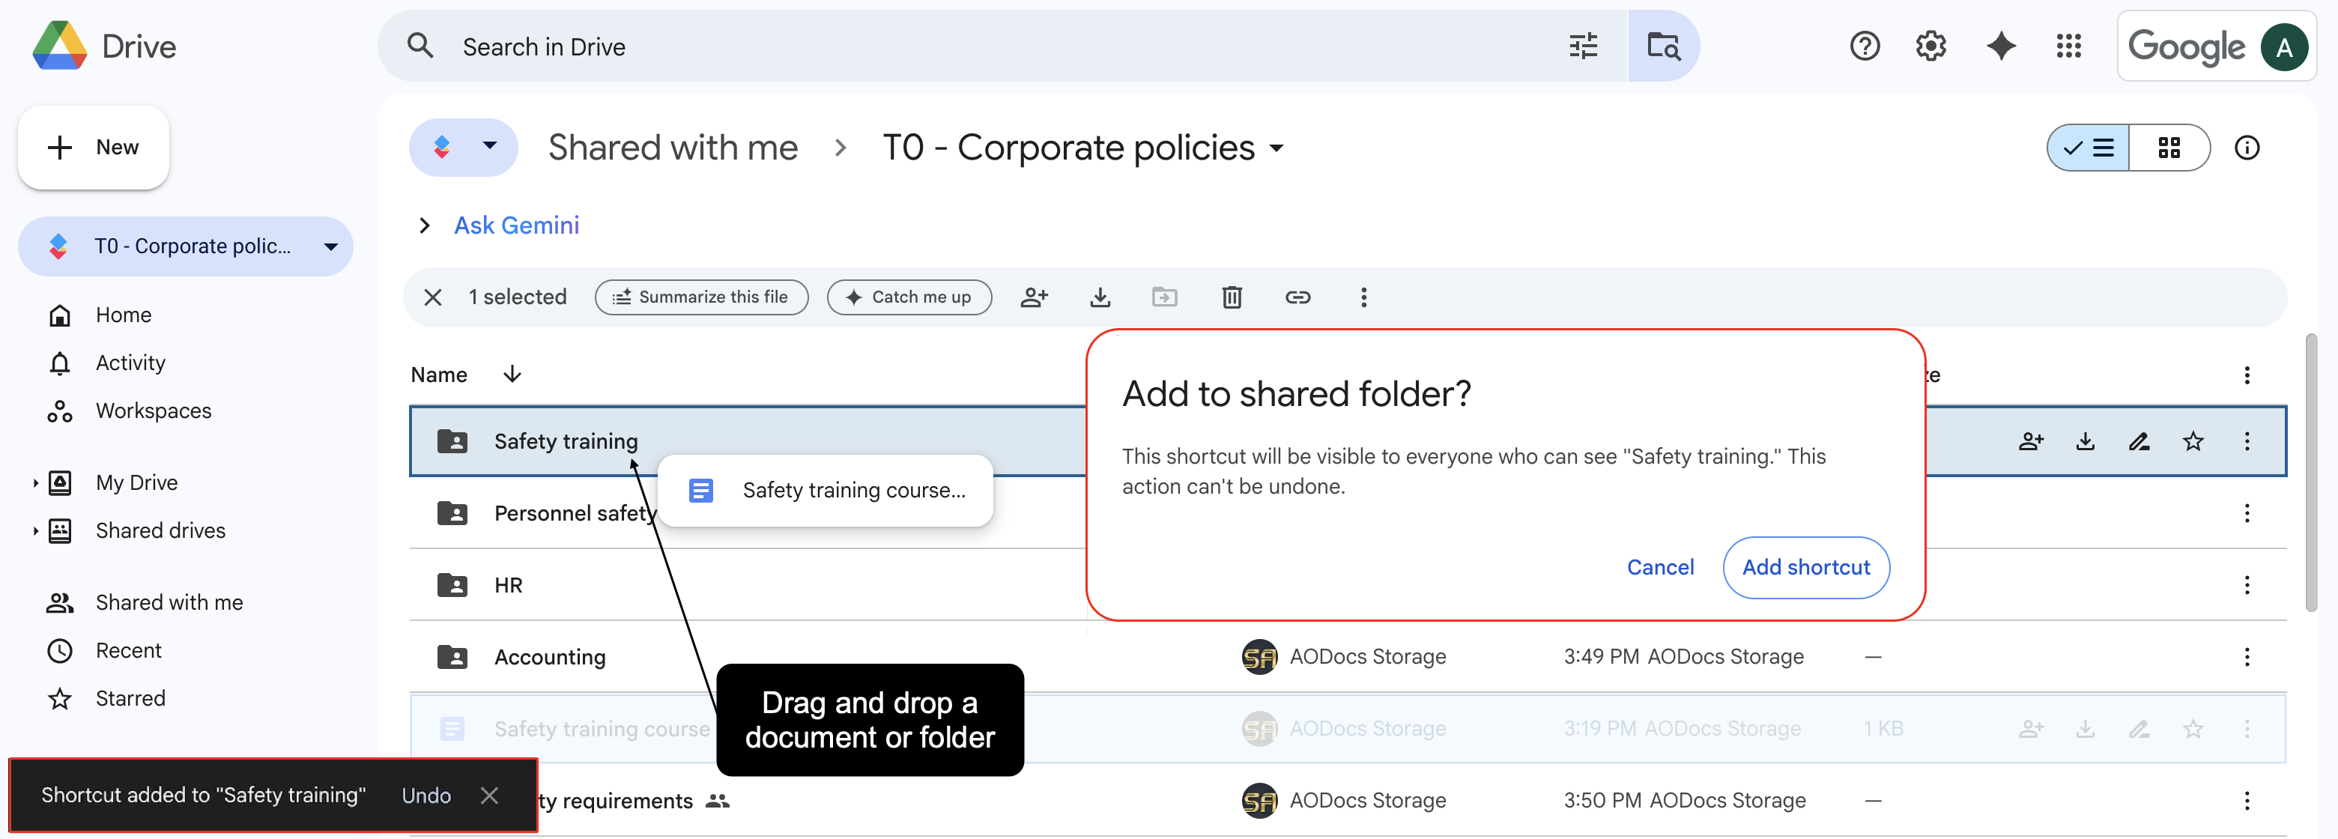Click the Search in Drive field
Image resolution: width=2338 pixels, height=839 pixels.
(x=999, y=46)
